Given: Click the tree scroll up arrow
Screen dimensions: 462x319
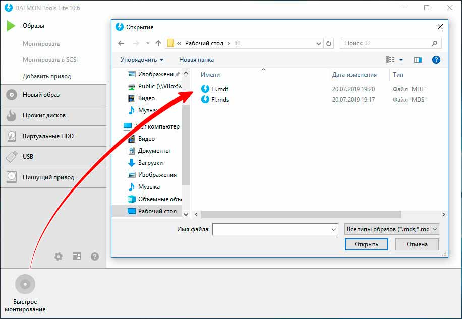Looking at the screenshot, I should (x=186, y=73).
